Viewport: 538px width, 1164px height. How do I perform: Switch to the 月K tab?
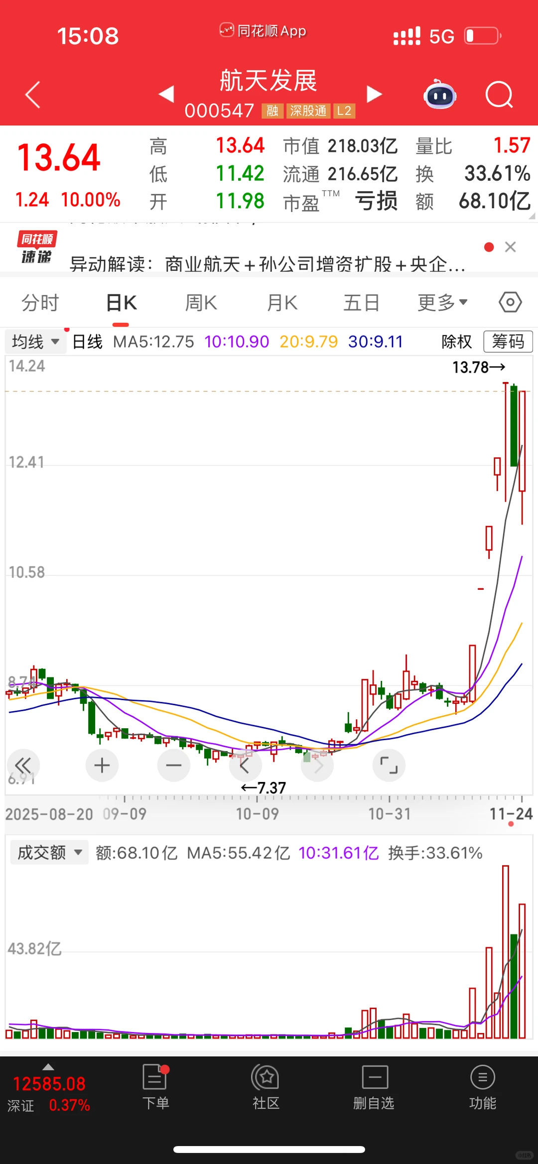tap(282, 303)
